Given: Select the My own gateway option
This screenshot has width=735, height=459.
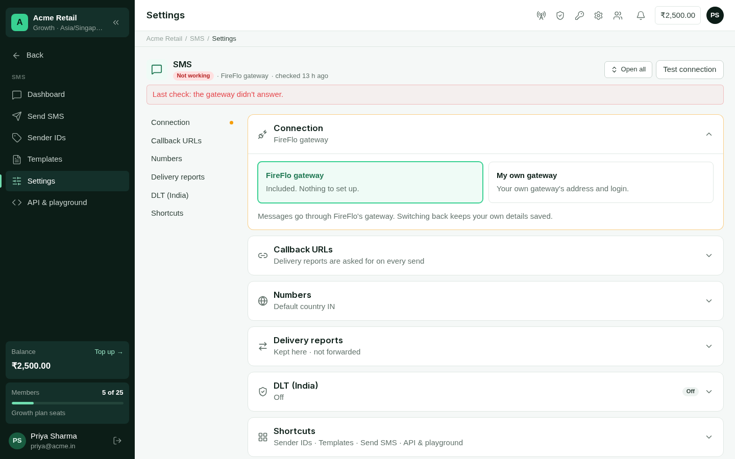Looking at the screenshot, I should point(601,182).
